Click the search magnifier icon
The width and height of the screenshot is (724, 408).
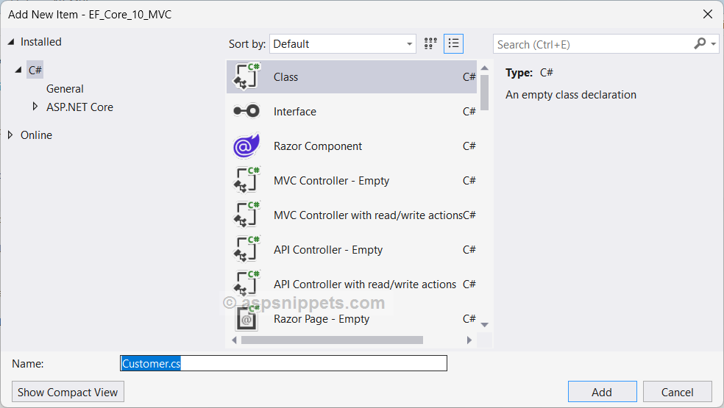(700, 44)
